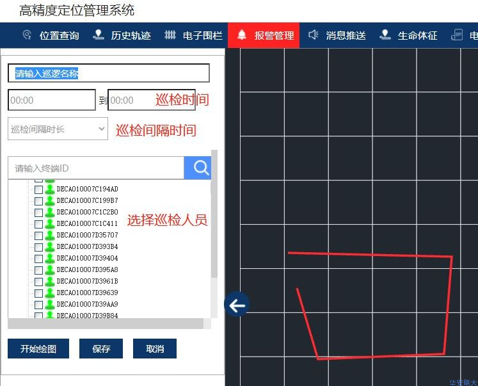The height and width of the screenshot is (386, 478).
Task: Check the box for DECA010007D3961B
Action: point(39,282)
